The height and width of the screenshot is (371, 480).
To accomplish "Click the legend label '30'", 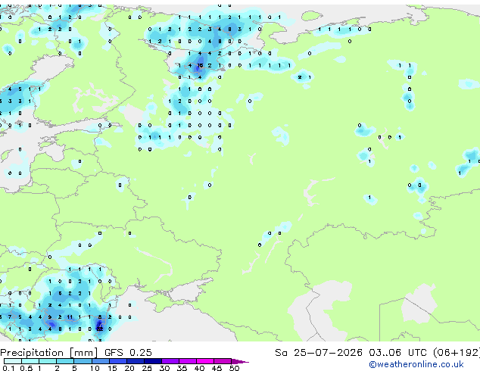I will click(x=164, y=368).
